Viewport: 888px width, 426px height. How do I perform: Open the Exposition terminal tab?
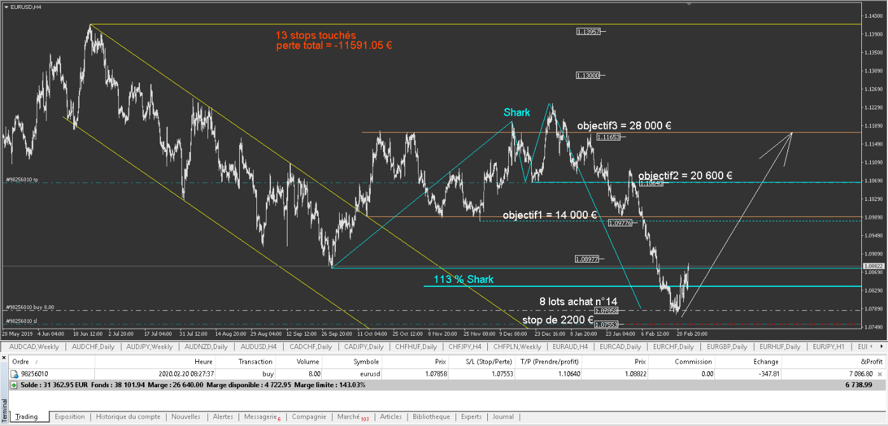70,417
